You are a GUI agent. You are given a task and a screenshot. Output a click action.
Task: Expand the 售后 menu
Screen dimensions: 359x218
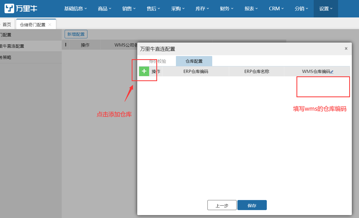(153, 9)
